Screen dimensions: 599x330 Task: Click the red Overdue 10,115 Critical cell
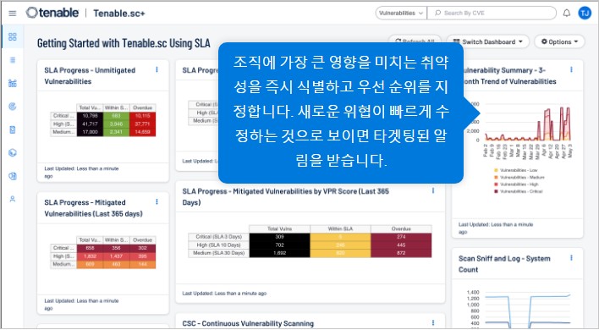point(142,116)
